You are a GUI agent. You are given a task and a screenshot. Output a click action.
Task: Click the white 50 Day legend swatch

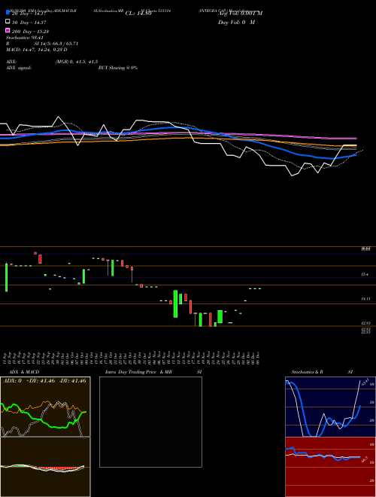coord(8,22)
